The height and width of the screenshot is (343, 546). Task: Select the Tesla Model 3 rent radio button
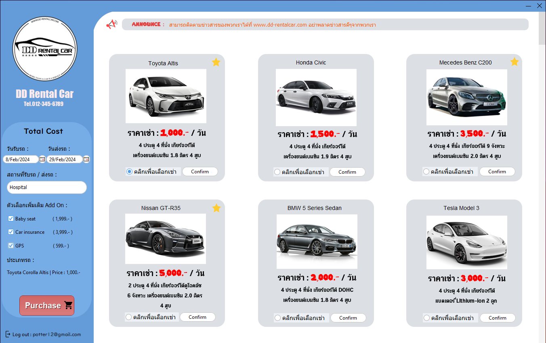tap(426, 318)
